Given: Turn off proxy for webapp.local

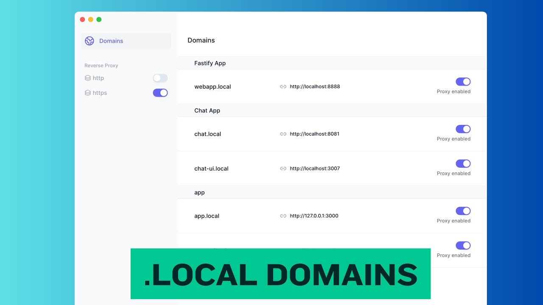Looking at the screenshot, I should (463, 82).
